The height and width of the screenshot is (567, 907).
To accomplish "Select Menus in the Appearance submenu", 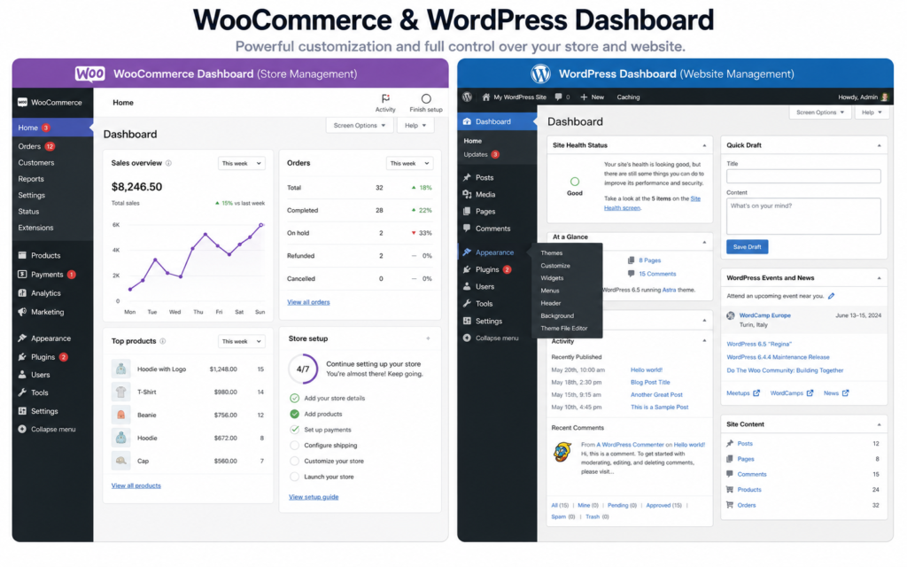I will (x=549, y=291).
